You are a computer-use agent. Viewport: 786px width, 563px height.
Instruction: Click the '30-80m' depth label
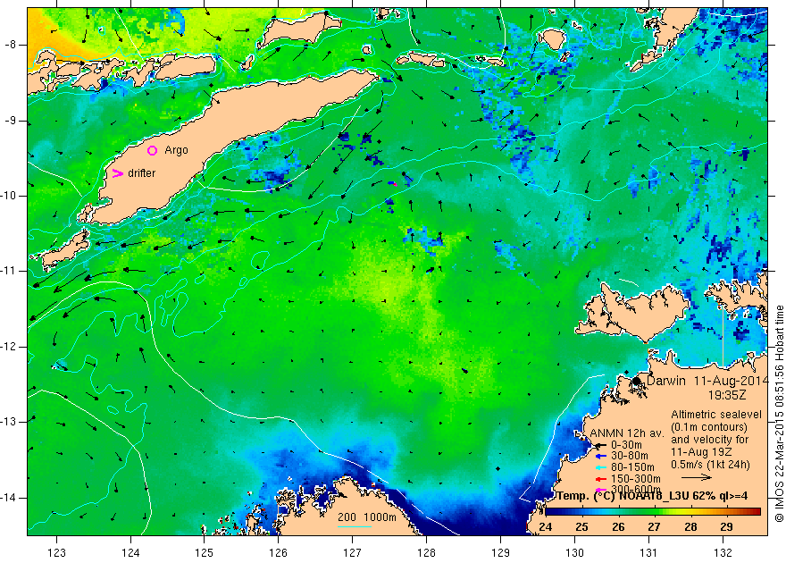tap(629, 456)
